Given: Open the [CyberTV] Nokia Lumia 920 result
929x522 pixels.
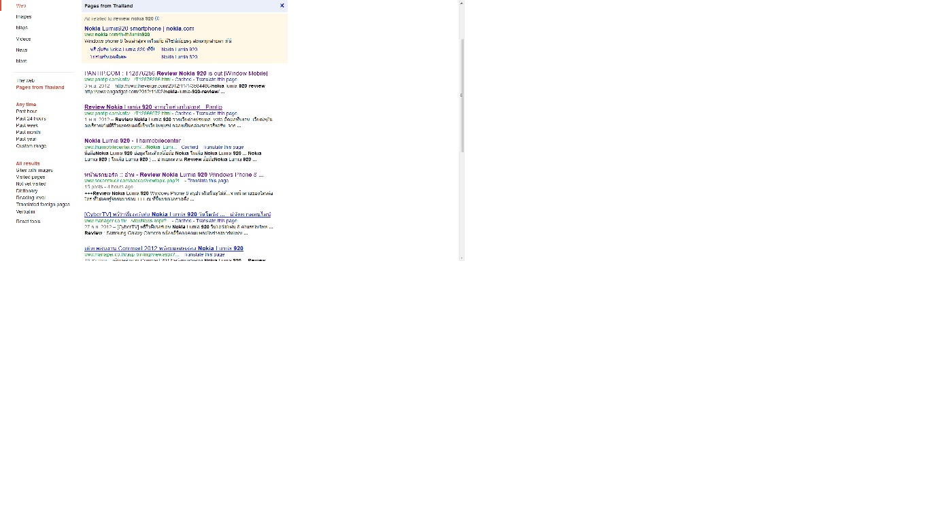Looking at the screenshot, I should 178,214.
